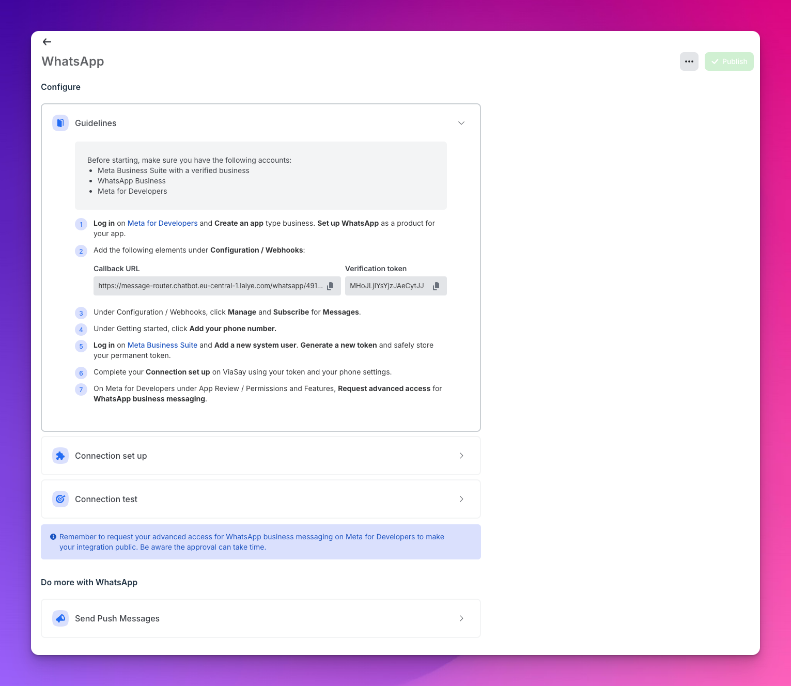This screenshot has height=686, width=791.
Task: Click the Publish button
Action: click(729, 61)
